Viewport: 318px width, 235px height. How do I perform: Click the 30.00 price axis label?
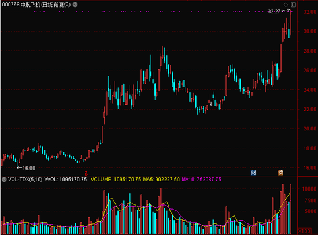310,31
